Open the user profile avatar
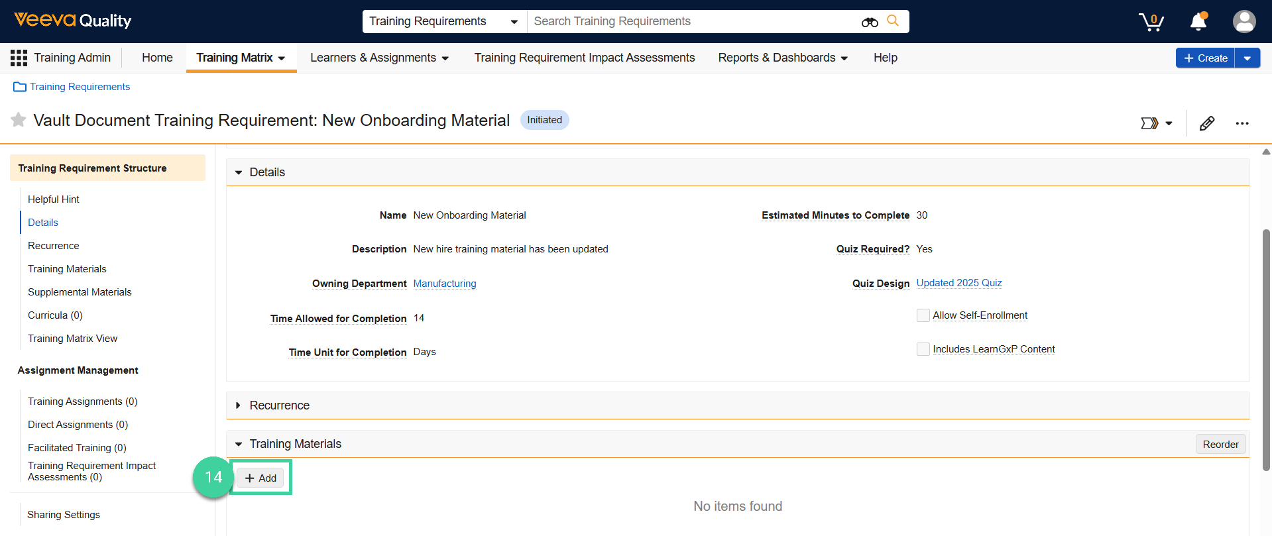This screenshot has height=536, width=1272. tap(1243, 22)
